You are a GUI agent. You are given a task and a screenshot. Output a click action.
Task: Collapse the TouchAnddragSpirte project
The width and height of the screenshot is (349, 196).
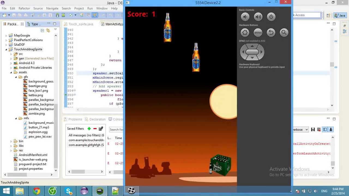pyautogui.click(x=6, y=49)
